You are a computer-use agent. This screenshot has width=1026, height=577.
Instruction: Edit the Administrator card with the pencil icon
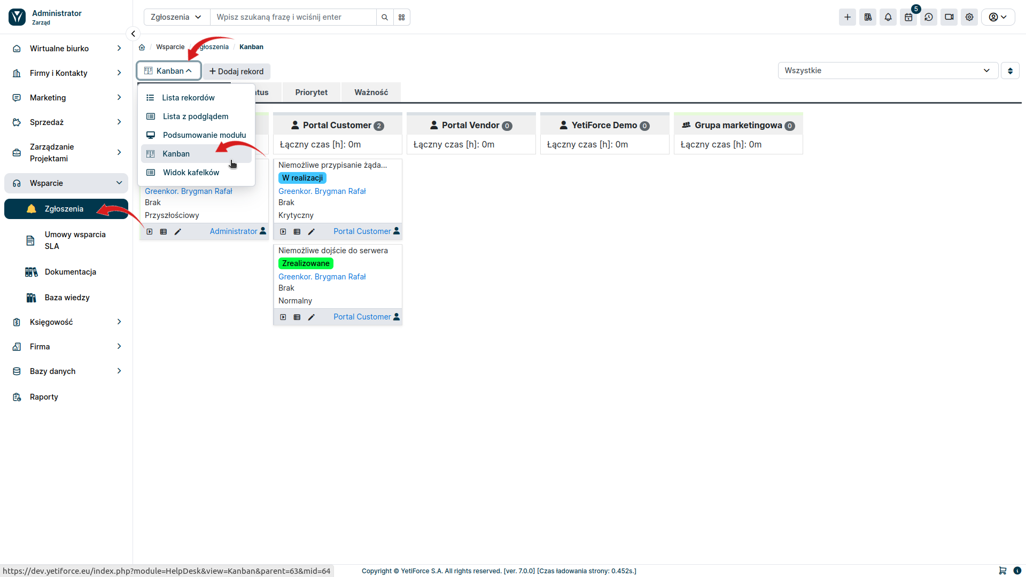(178, 232)
